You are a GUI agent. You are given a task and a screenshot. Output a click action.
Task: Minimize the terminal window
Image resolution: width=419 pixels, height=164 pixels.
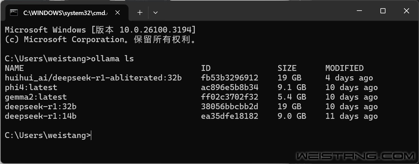(359, 11)
